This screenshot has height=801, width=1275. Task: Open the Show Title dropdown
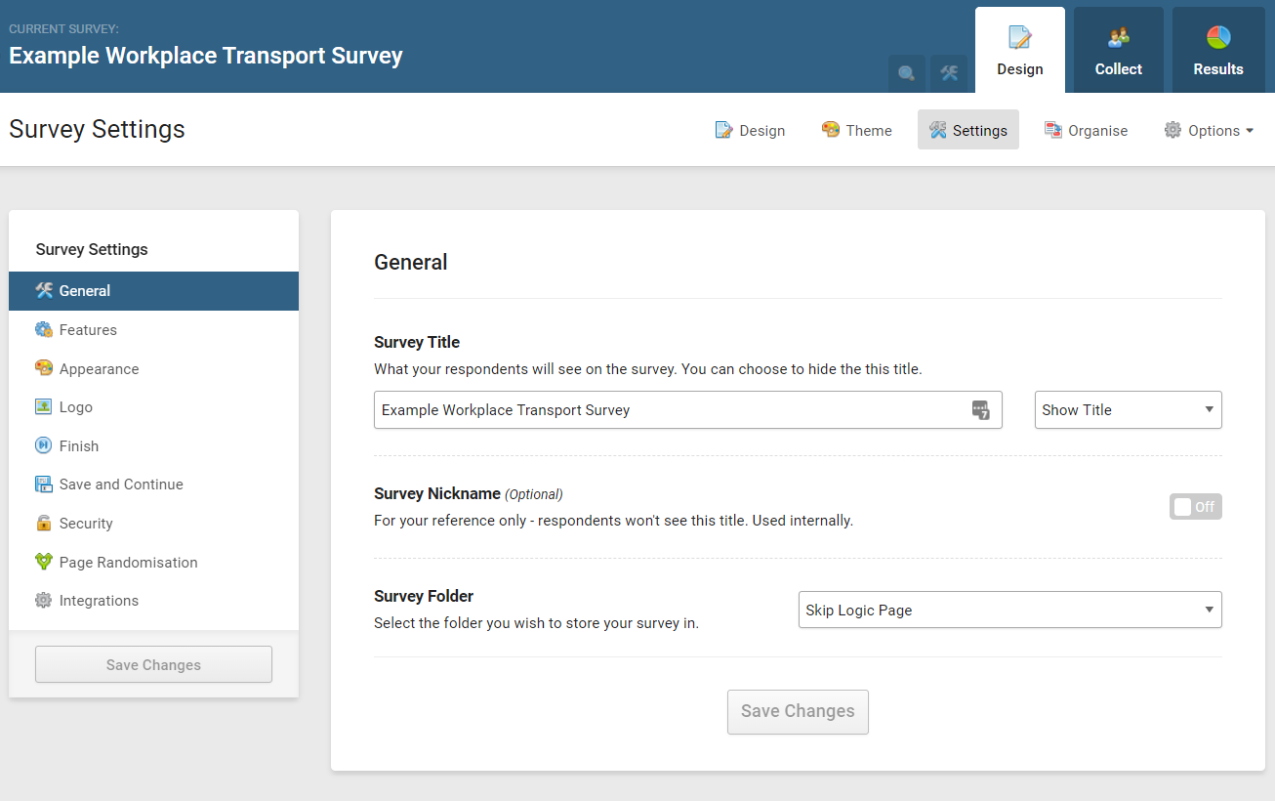click(x=1128, y=409)
